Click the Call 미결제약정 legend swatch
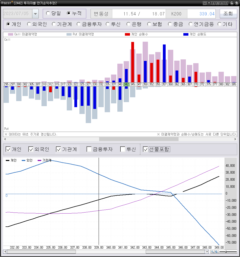The height and width of the screenshot is (257, 240). [x=11, y=34]
